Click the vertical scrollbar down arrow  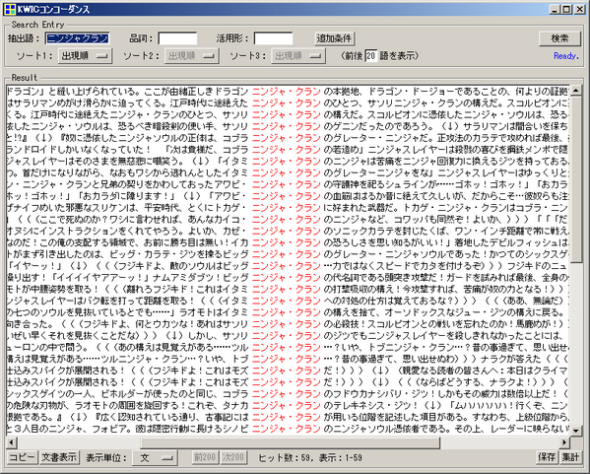(576, 430)
